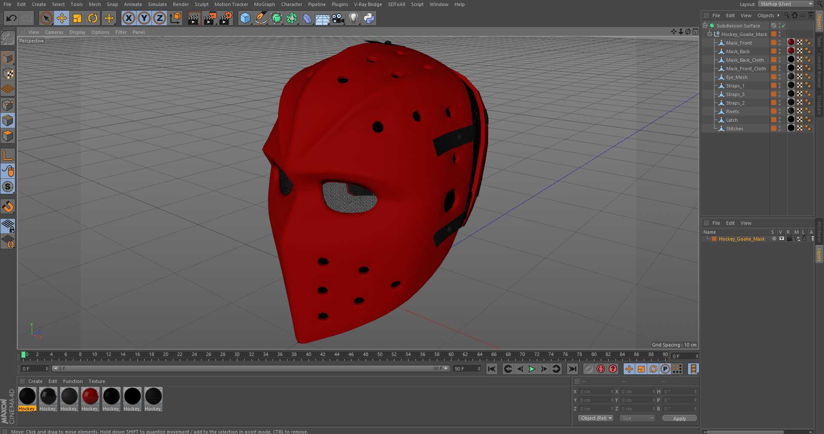
Task: Toggle Y axis lock
Action: coord(144,18)
